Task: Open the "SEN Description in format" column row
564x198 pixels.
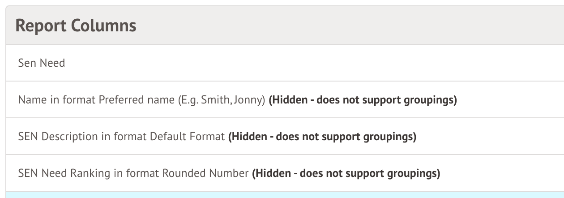Action: click(121, 137)
